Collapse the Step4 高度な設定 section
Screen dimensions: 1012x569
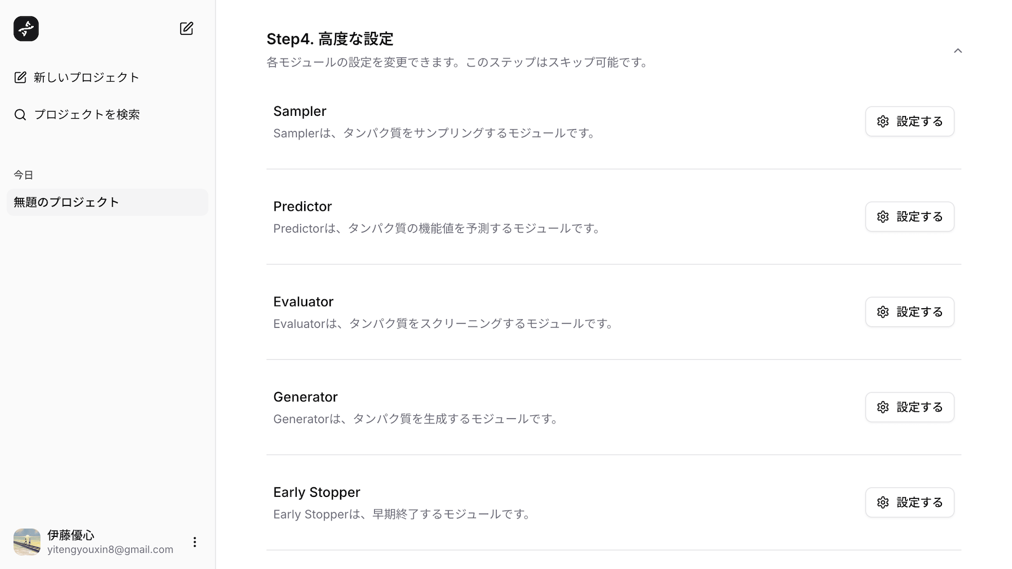click(x=958, y=51)
